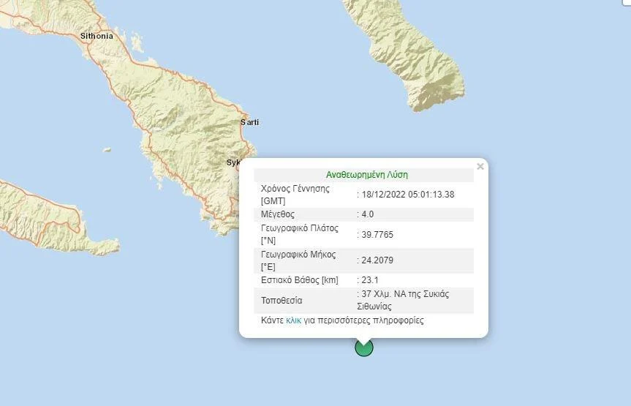Screen dimensions: 631x406
Task: Click the green earthquake epicenter marker
Action: coord(364,347)
